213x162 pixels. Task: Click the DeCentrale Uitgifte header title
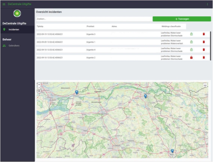[x=19, y=4]
